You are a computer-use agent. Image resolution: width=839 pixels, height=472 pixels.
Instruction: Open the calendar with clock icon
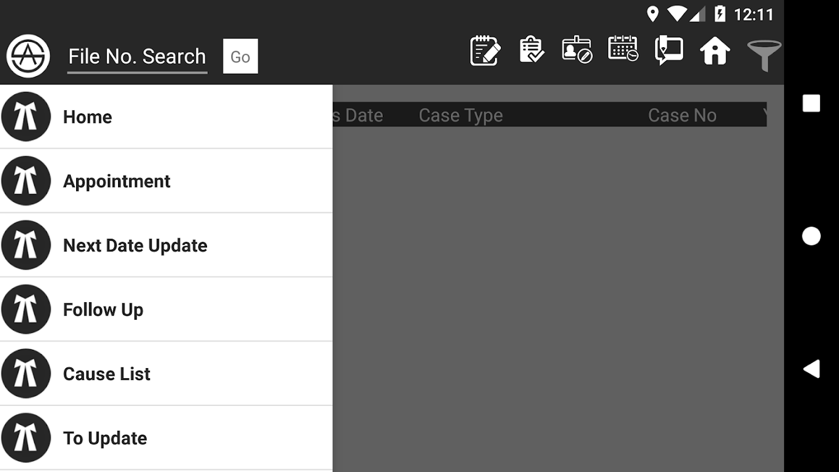pyautogui.click(x=622, y=50)
